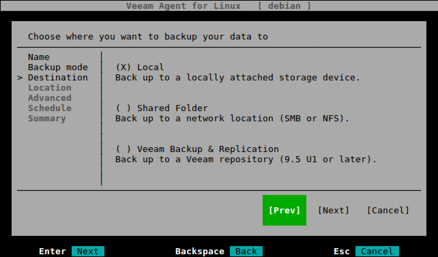Click the [Cancel] dialog button
Screen dimensions: 438x257
(388, 210)
